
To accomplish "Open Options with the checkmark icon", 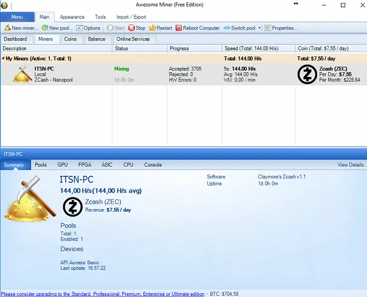I will 80,28.
